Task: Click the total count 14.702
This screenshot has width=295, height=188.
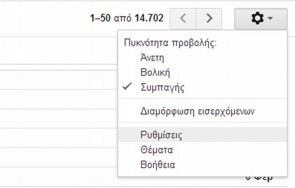Action: coord(149,19)
